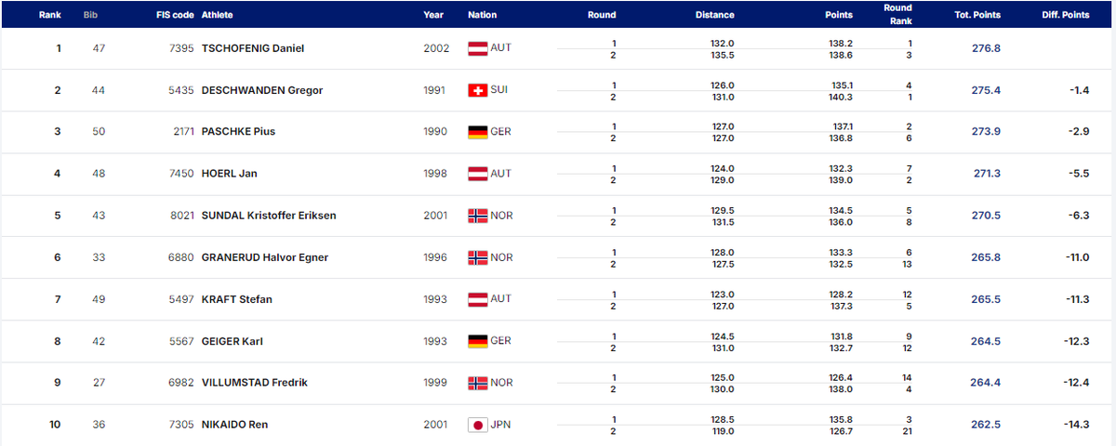1116x446 pixels.
Task: Click the Swiss flag beside DESCHWANDEN Gregor
Action: tap(477, 90)
